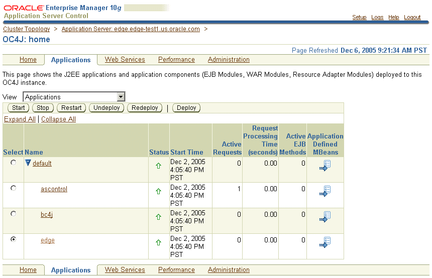Open the bottom Administration tab
This screenshot has height=278, width=432.
point(229,270)
